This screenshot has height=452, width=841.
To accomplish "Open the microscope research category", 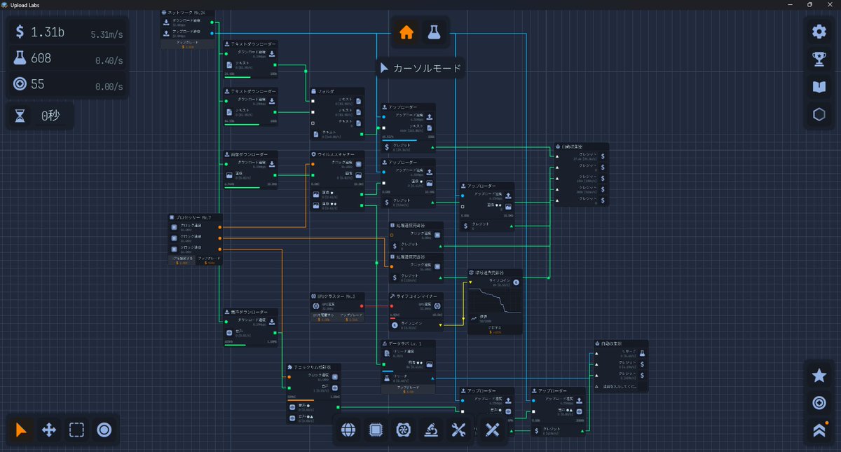I will click(431, 430).
